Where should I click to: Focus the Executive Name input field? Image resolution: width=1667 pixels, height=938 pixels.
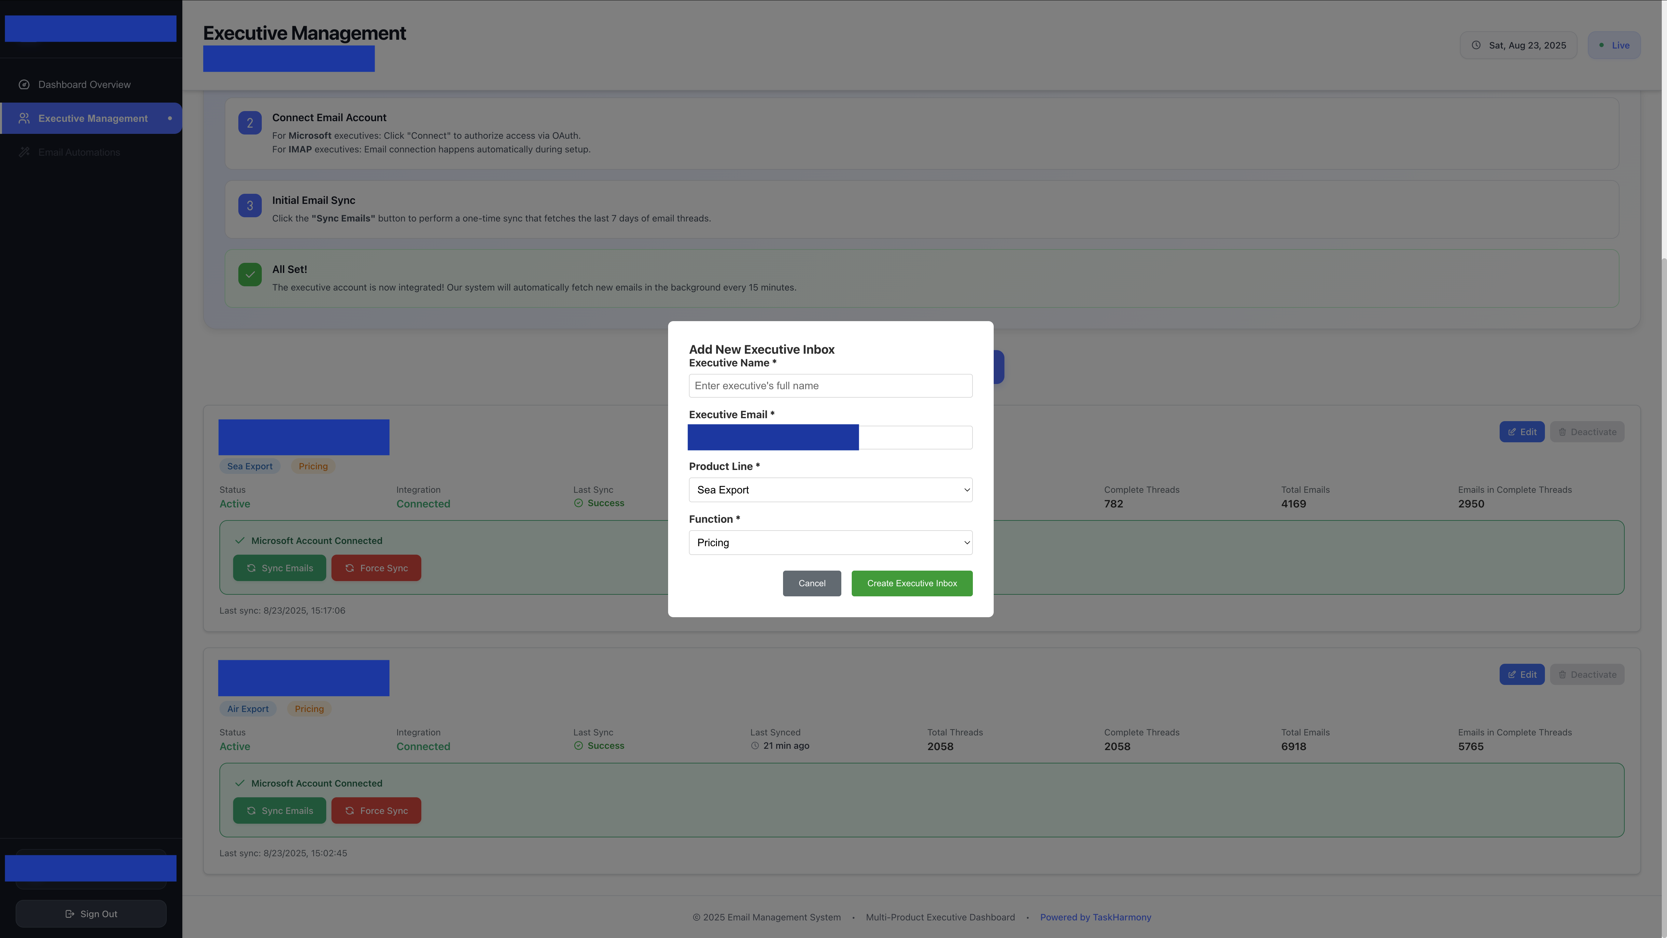click(830, 386)
